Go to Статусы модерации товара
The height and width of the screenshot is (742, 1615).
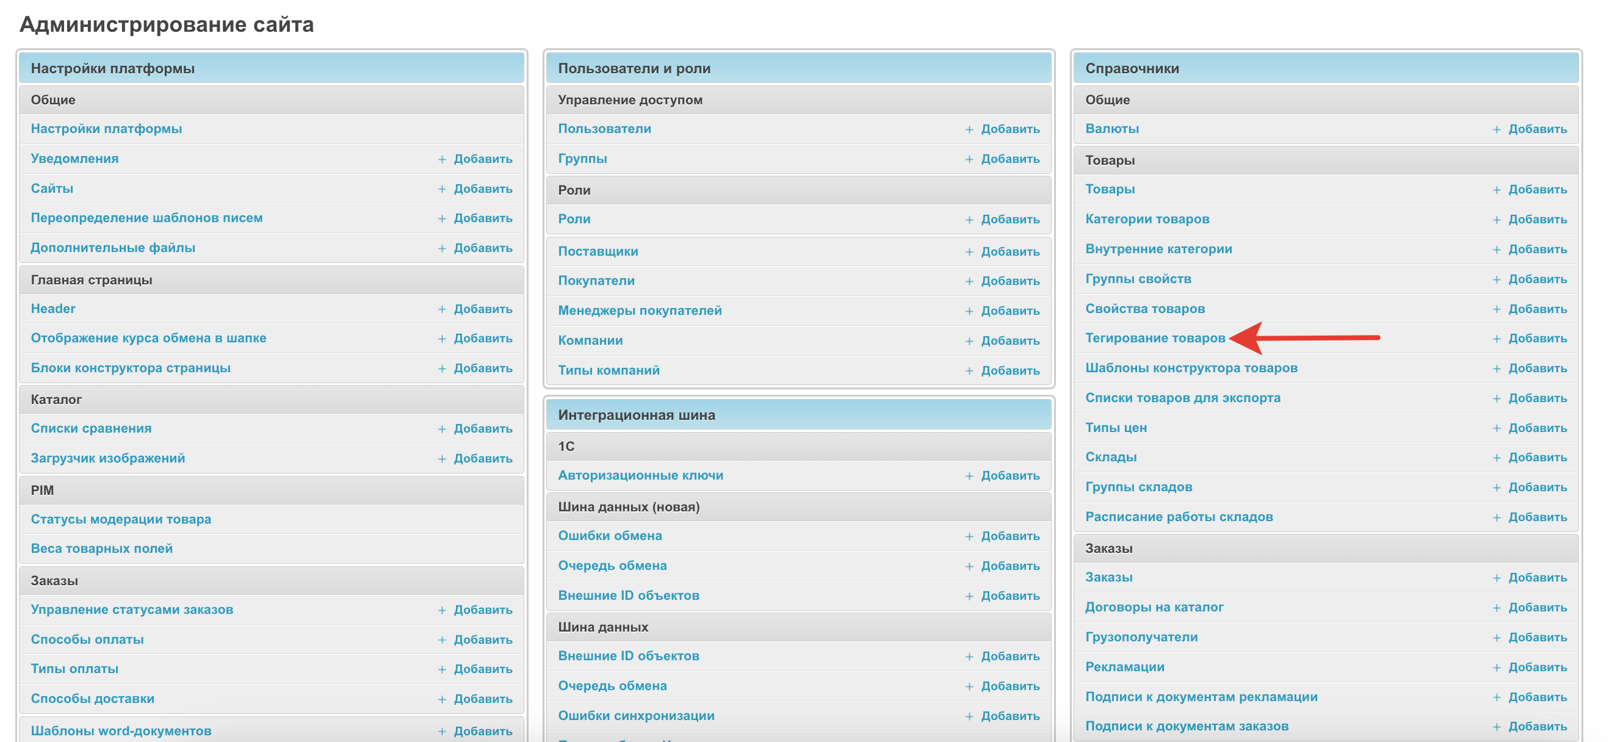(x=120, y=519)
